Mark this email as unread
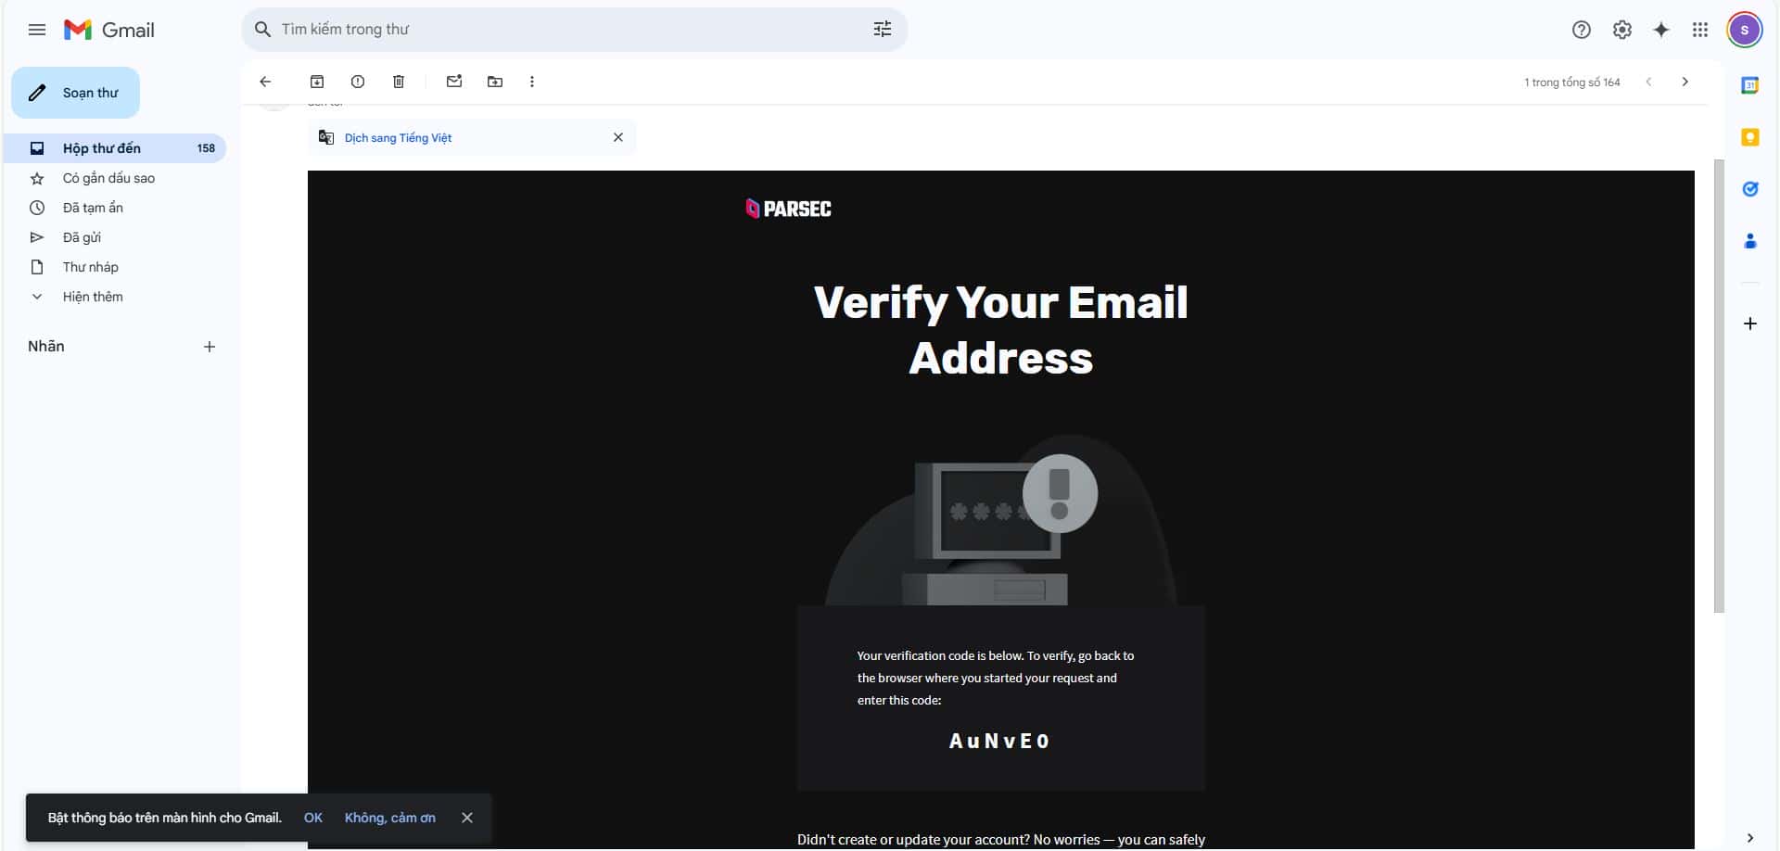Screen dimensions: 1780x851 [454, 82]
